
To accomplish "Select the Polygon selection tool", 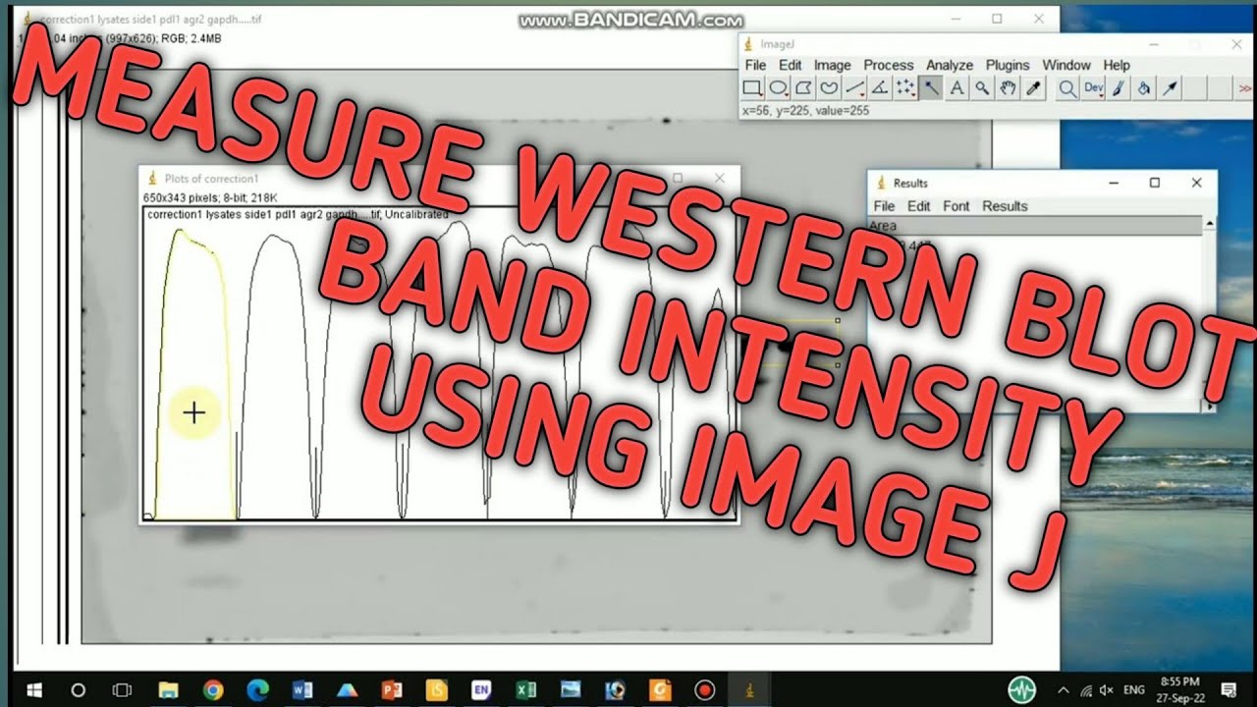I will 803,88.
